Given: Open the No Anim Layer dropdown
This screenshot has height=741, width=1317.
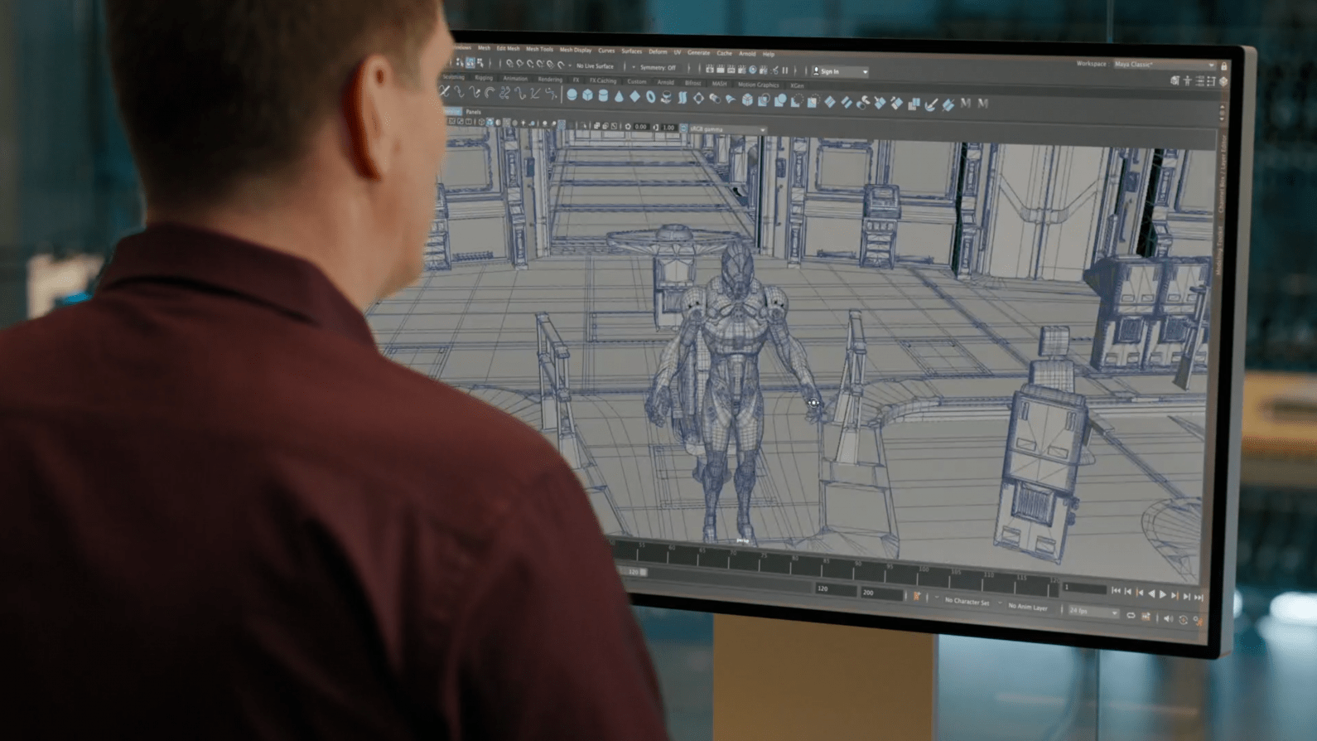Looking at the screenshot, I should click(1029, 607).
